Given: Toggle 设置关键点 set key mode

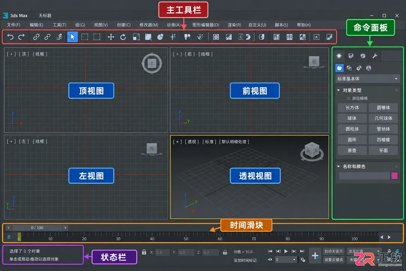Looking at the screenshot, I should [334, 260].
